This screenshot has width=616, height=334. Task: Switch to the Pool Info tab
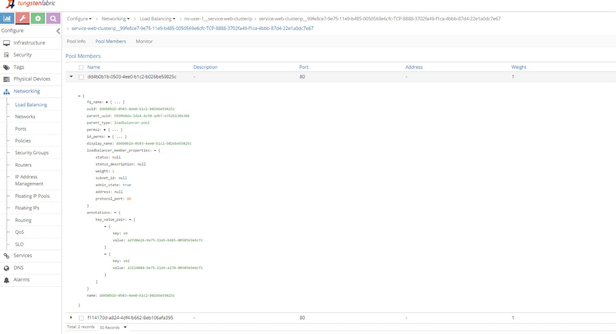tap(76, 41)
